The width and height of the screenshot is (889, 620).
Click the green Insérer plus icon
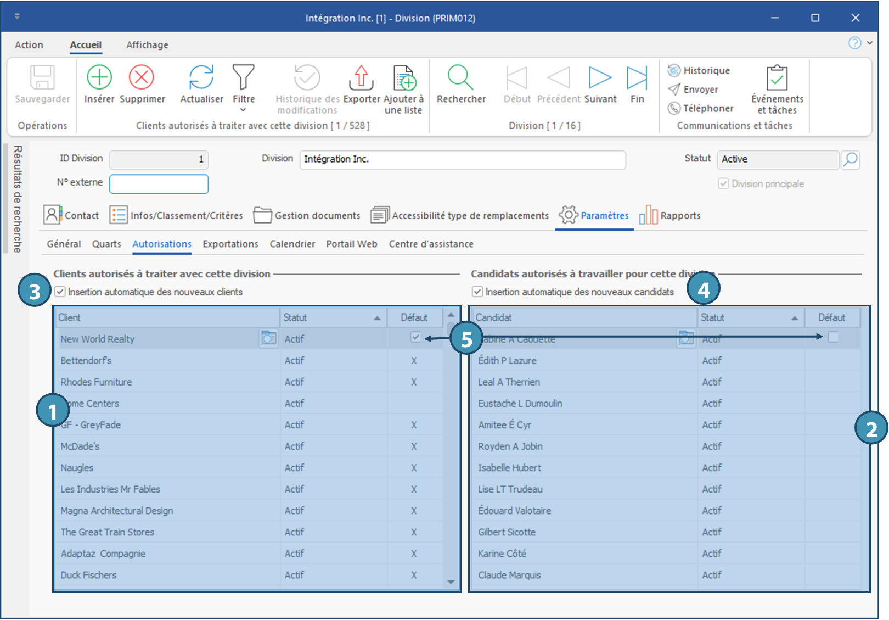click(99, 77)
